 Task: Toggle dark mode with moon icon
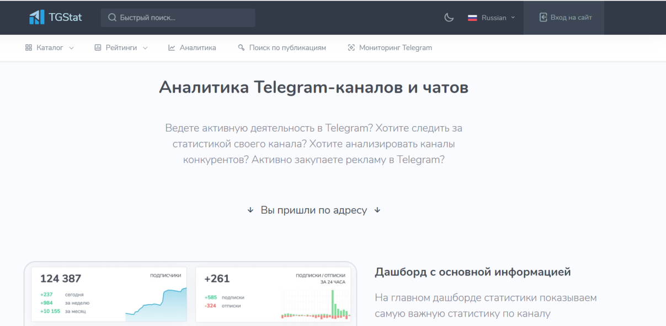[x=449, y=18]
